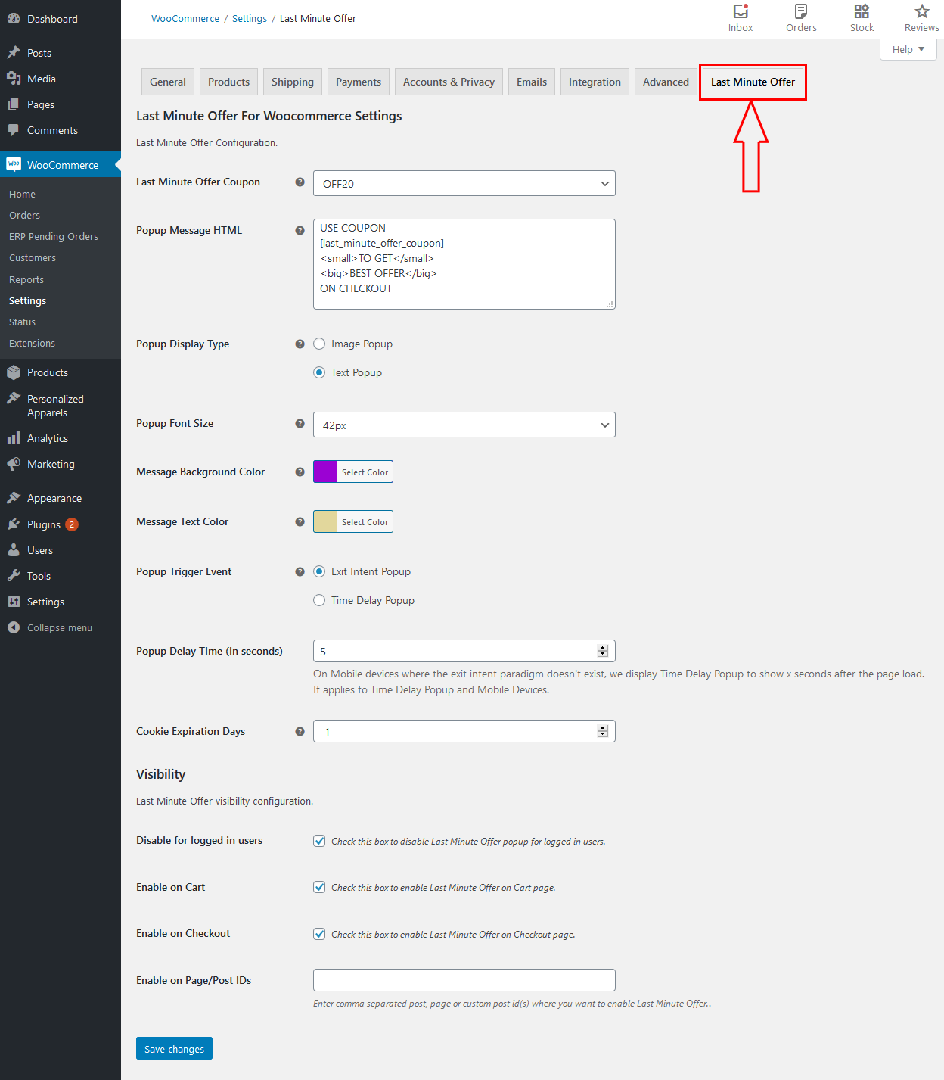
Task: Switch to the Shipping tab
Action: point(293,82)
